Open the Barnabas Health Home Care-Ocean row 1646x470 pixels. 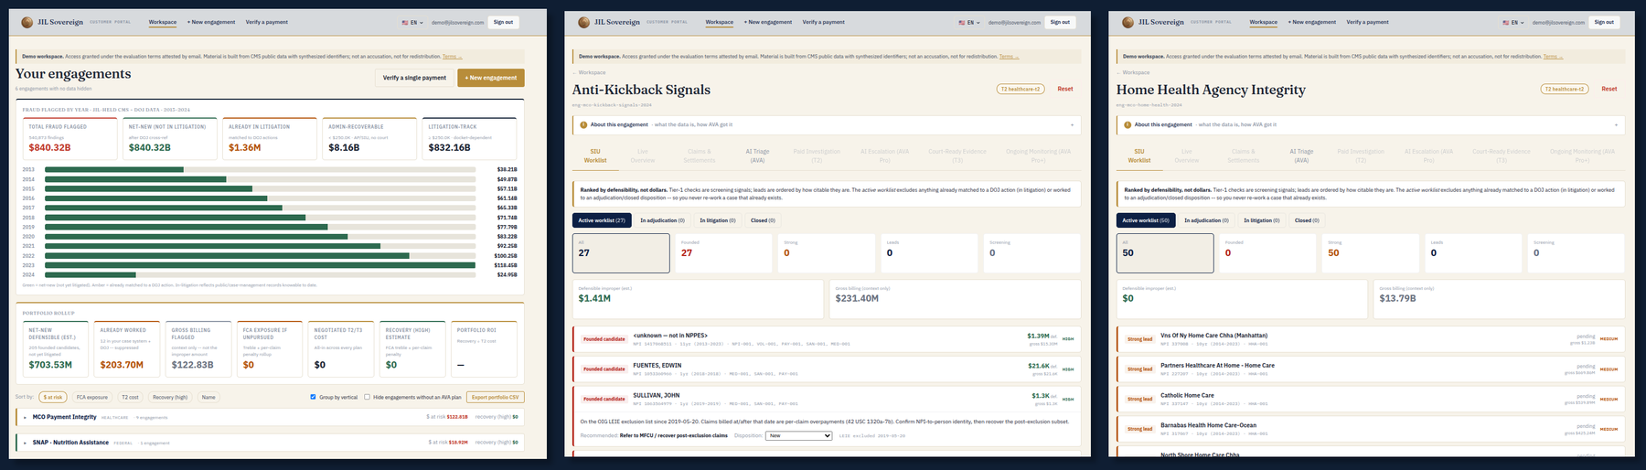coord(1371,428)
